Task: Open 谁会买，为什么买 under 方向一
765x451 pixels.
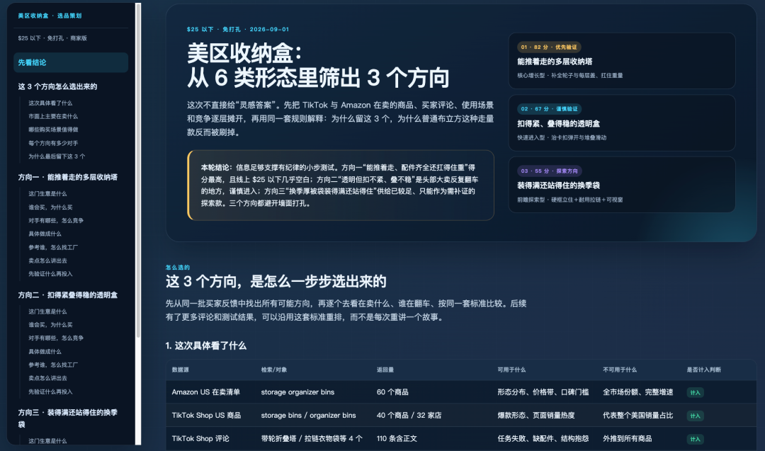Action: click(50, 207)
